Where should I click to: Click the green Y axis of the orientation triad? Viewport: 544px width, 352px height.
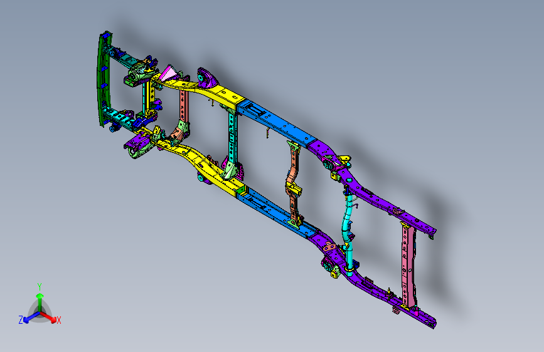click(40, 303)
